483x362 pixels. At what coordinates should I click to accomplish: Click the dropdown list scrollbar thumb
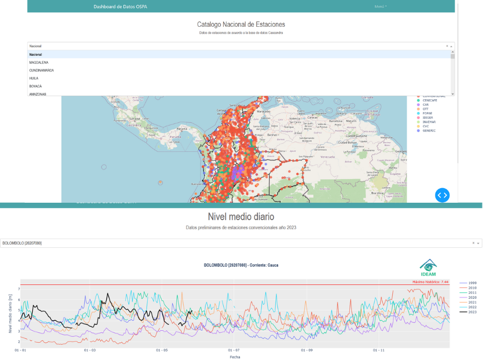453,56
